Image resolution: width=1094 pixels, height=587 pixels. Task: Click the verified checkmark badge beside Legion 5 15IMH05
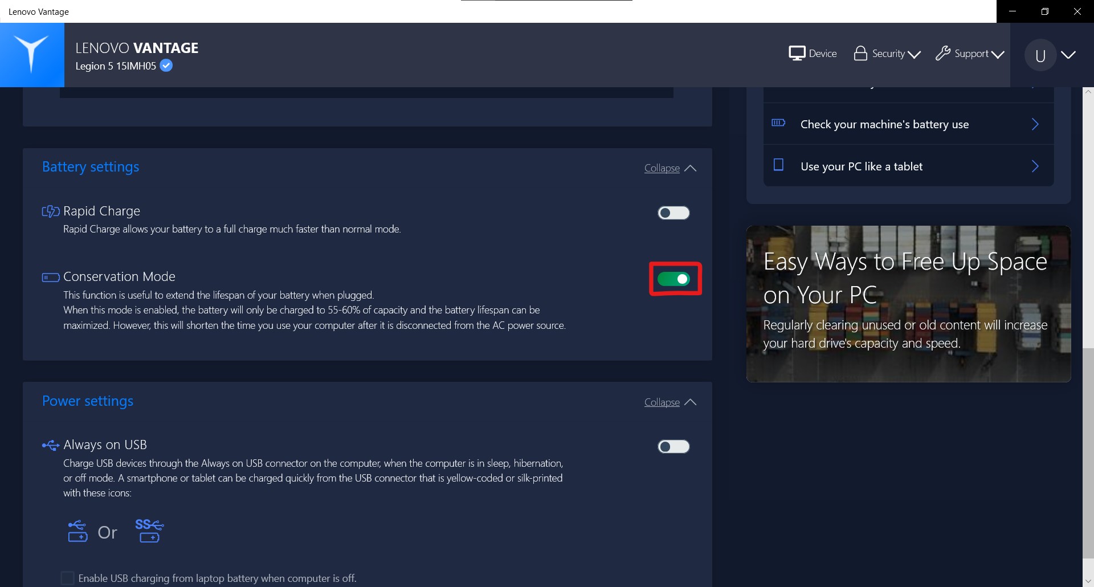click(x=166, y=66)
